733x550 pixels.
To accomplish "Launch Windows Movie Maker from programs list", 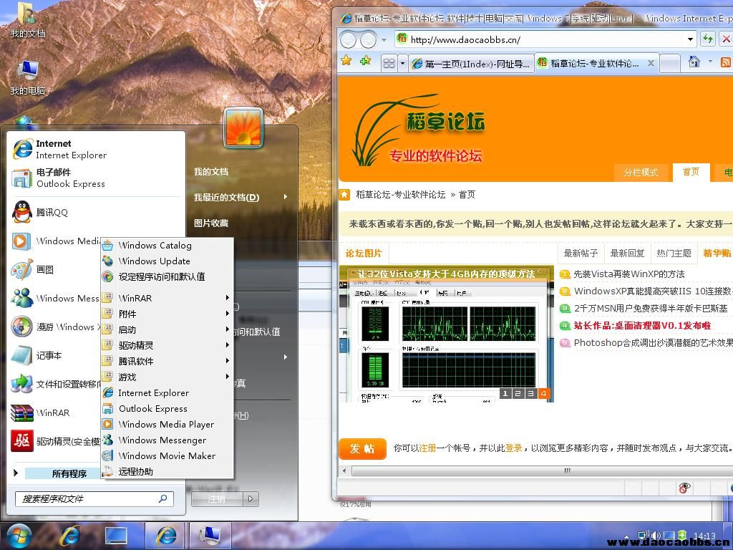I will [166, 455].
